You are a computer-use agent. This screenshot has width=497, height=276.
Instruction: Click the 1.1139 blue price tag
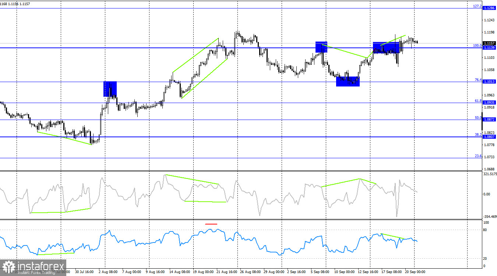click(x=489, y=48)
